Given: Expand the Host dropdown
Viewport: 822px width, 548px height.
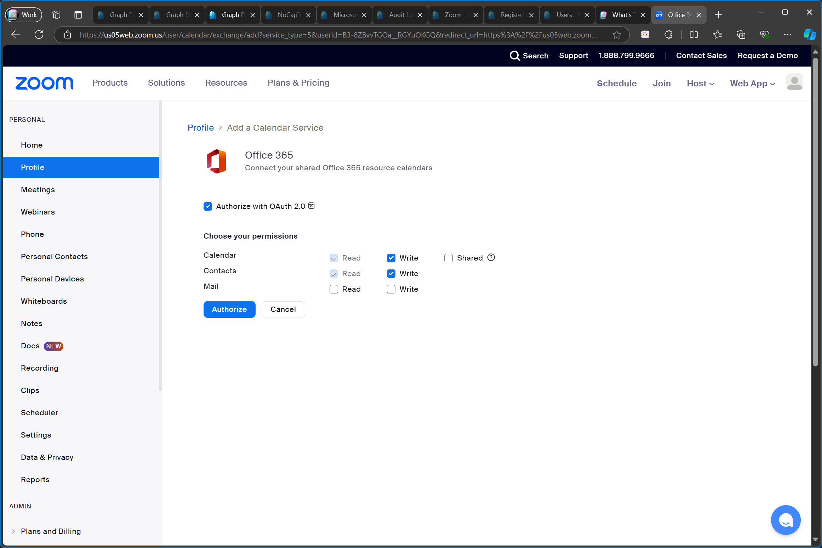Looking at the screenshot, I should (x=701, y=84).
